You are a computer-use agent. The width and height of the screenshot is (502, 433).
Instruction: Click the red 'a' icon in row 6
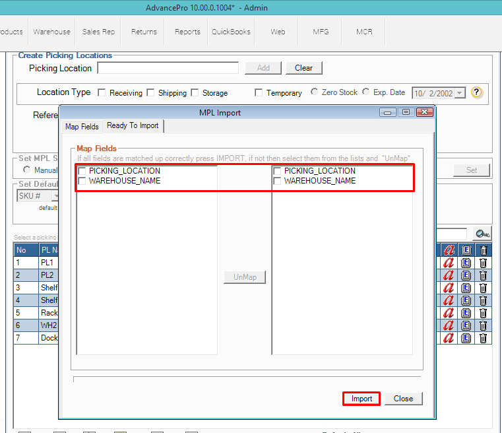pyautogui.click(x=449, y=325)
